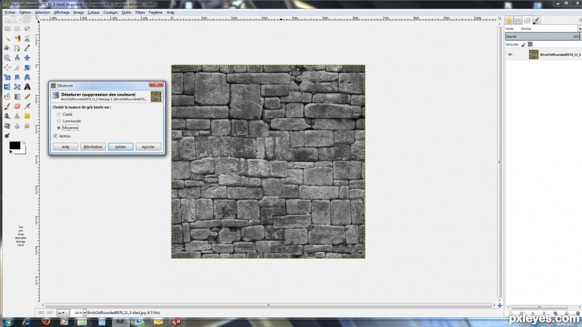Select the Airbrush tool
The image size is (582, 327).
(27, 106)
